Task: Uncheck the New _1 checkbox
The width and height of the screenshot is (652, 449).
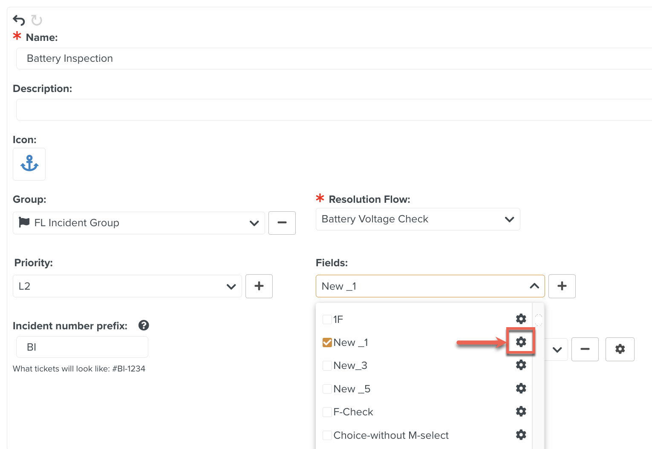Action: [327, 343]
